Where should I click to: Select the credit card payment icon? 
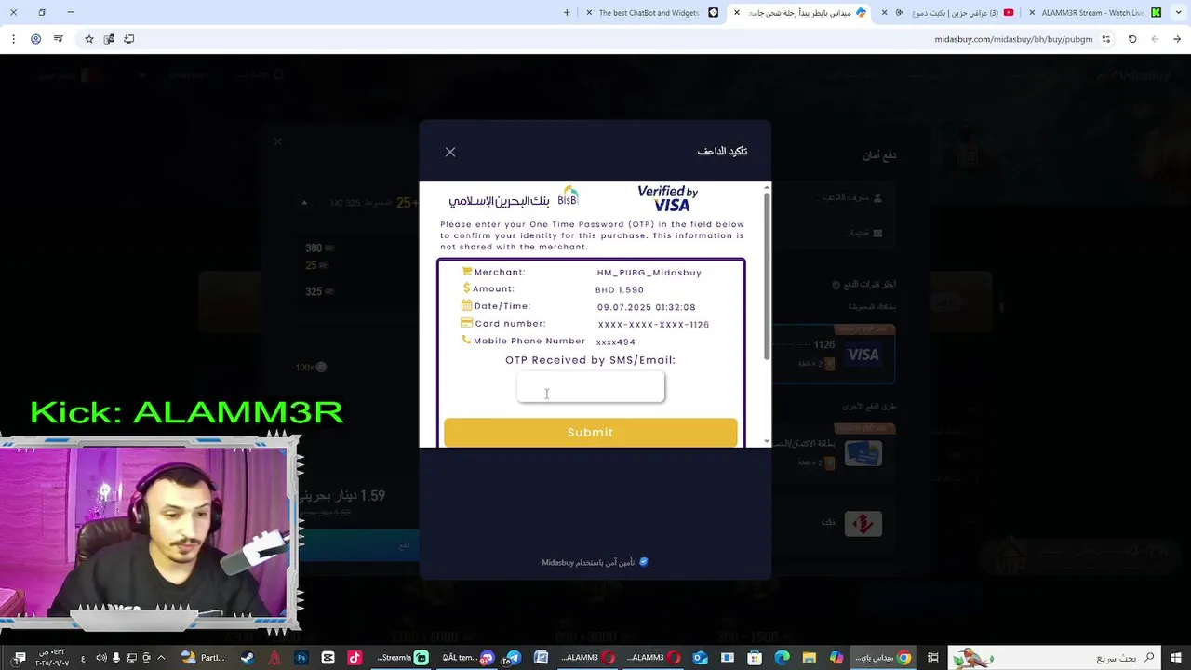point(863,453)
